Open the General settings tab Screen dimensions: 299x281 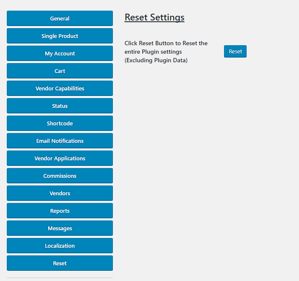click(60, 18)
